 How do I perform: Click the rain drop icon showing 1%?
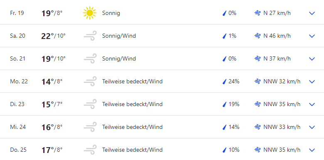click(224, 36)
